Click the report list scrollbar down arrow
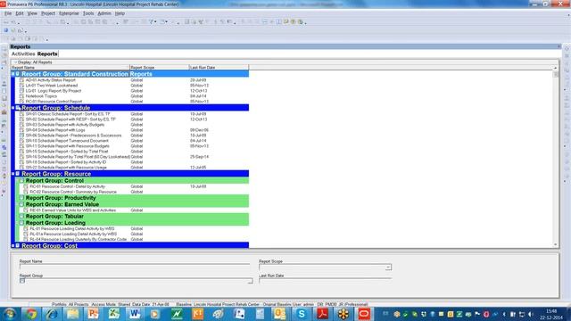The height and width of the screenshot is (321, 571). (x=556, y=245)
